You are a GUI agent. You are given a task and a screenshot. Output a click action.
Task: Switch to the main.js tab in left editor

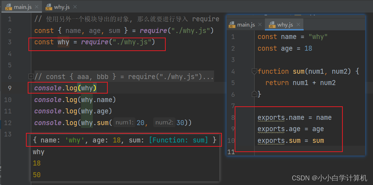coord(22,7)
